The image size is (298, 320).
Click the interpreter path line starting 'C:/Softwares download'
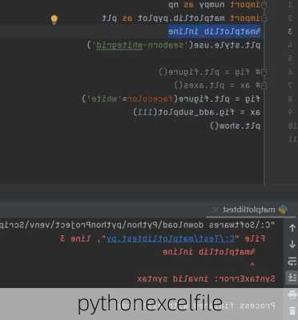point(137,225)
